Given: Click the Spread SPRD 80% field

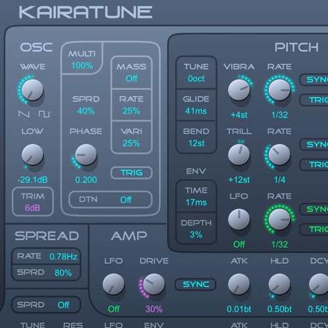Looking at the screenshot, I should pos(46,272).
